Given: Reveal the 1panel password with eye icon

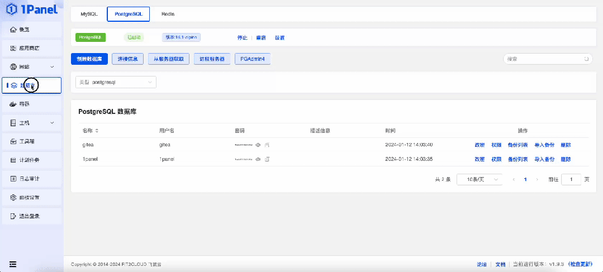Looking at the screenshot, I should (x=258, y=159).
